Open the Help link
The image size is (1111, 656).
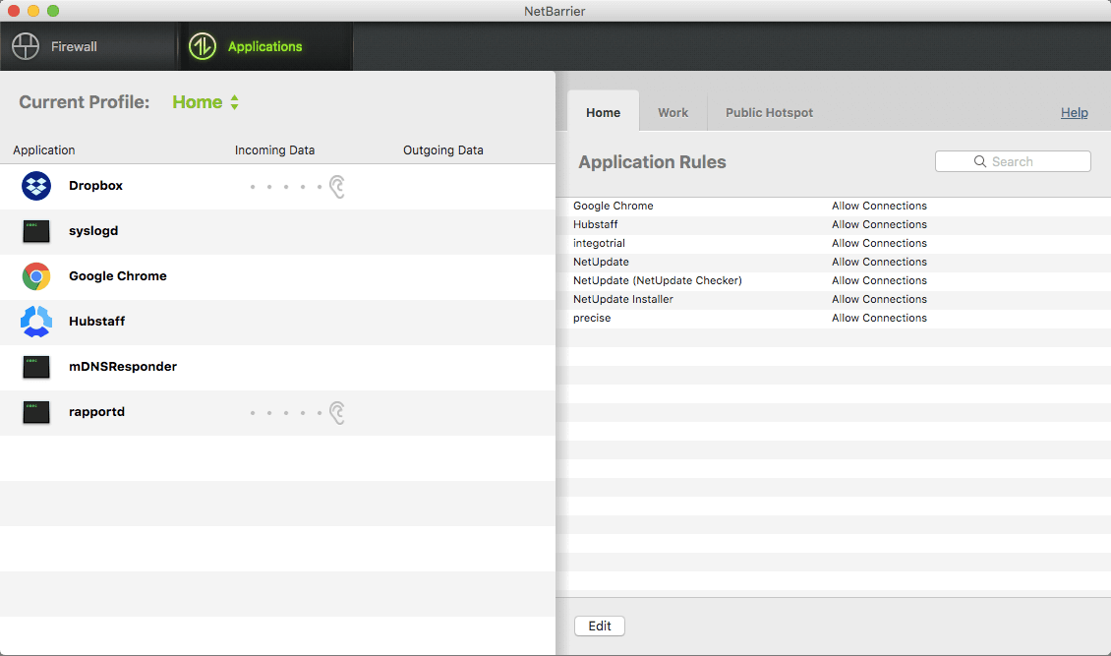[1075, 112]
